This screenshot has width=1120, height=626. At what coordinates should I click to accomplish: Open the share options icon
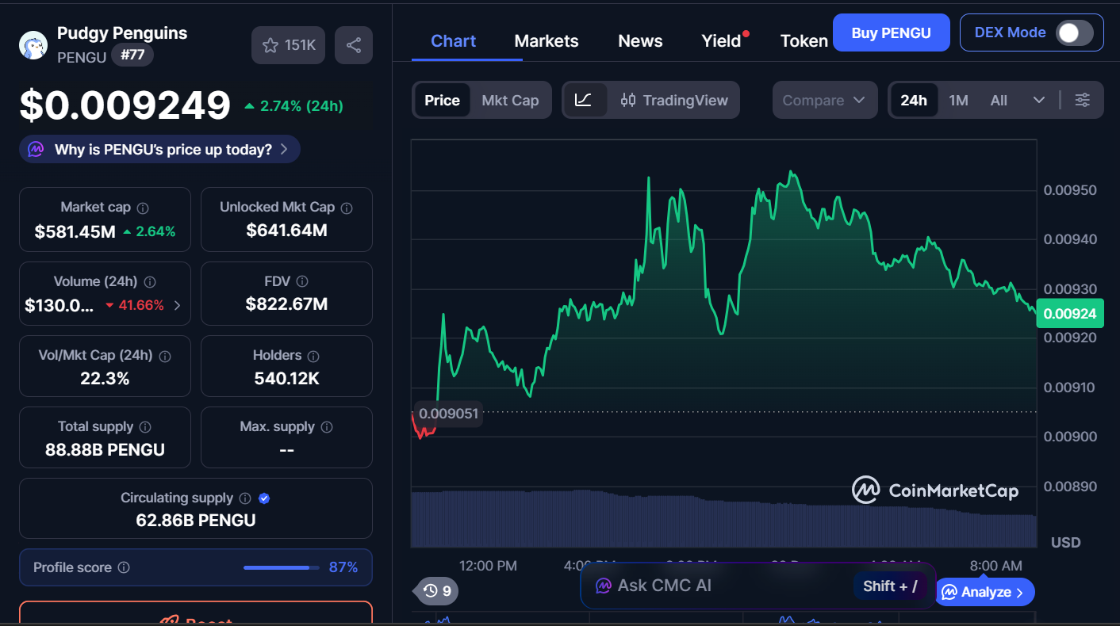[353, 44]
